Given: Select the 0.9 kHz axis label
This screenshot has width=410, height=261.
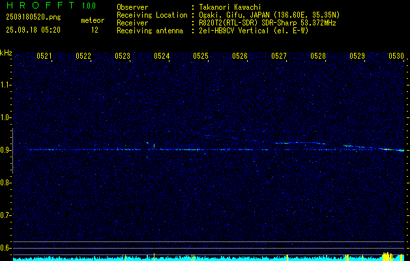Looking at the screenshot, I should [6, 150].
